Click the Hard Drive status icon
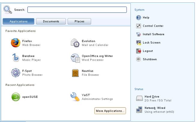The height and width of the screenshot is (122, 196). pyautogui.click(x=139, y=98)
